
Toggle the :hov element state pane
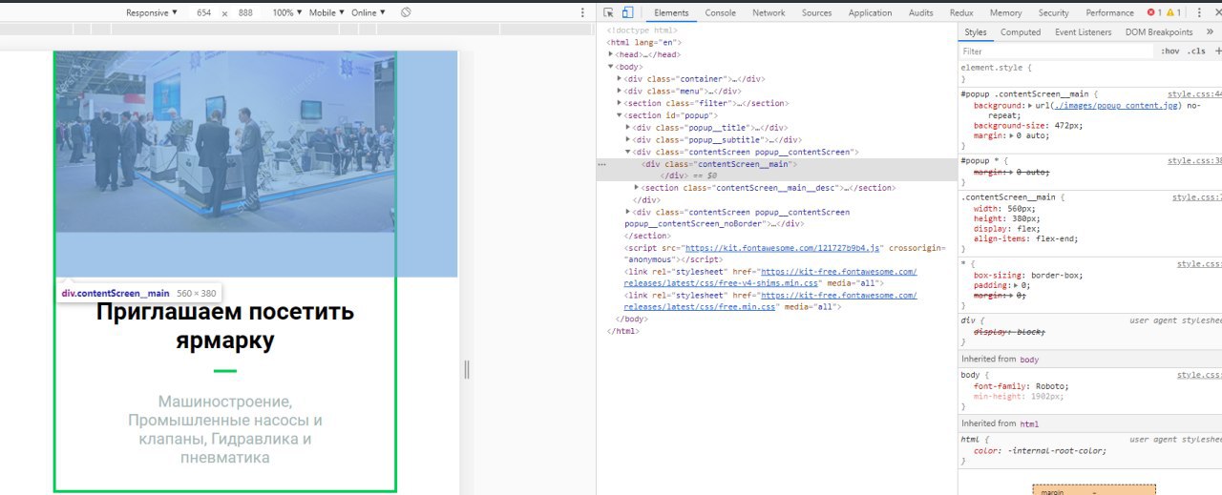pos(1169,52)
